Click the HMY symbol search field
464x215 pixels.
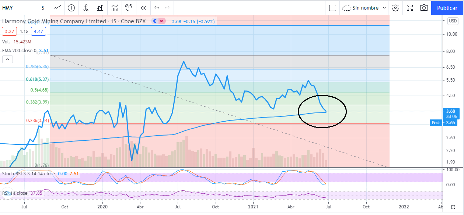coord(18,7)
